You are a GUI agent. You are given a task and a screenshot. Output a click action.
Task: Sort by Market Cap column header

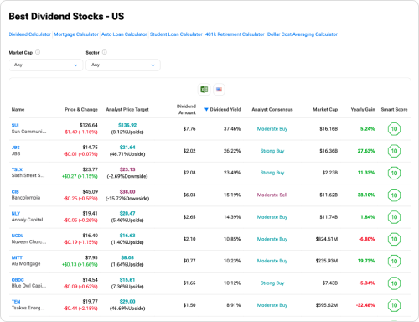[325, 109]
